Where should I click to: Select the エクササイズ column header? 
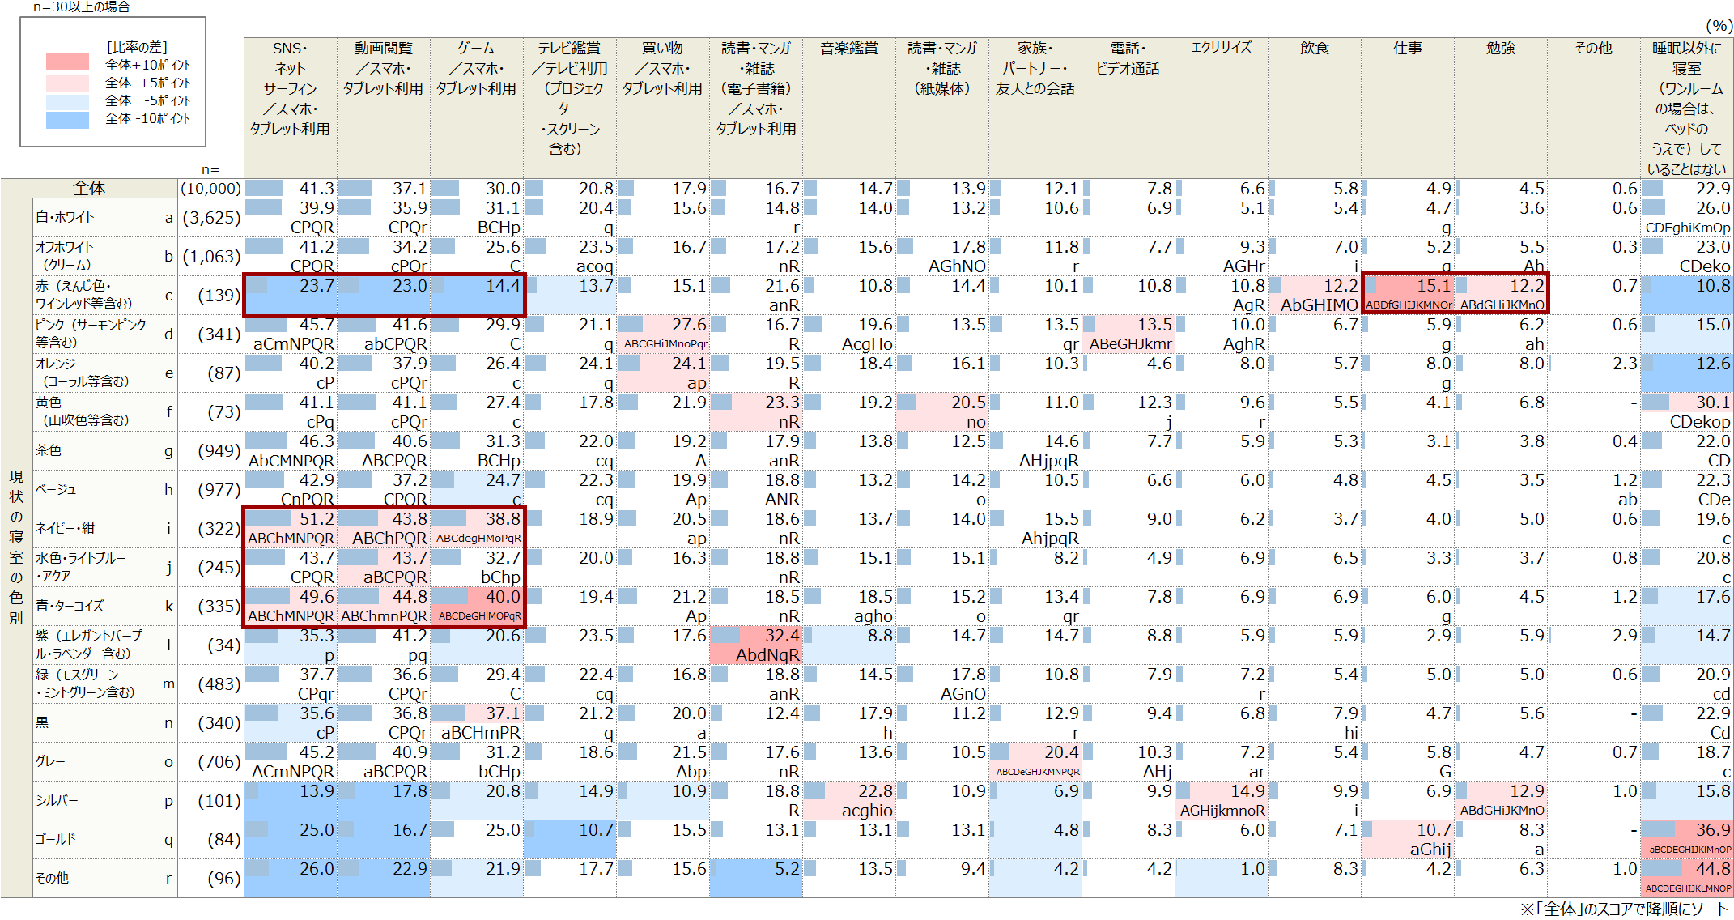[1222, 48]
